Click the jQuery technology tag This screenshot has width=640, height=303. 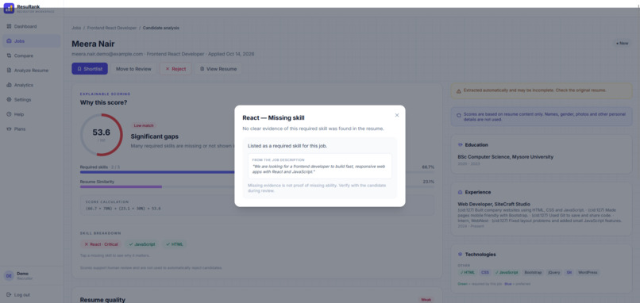554,272
